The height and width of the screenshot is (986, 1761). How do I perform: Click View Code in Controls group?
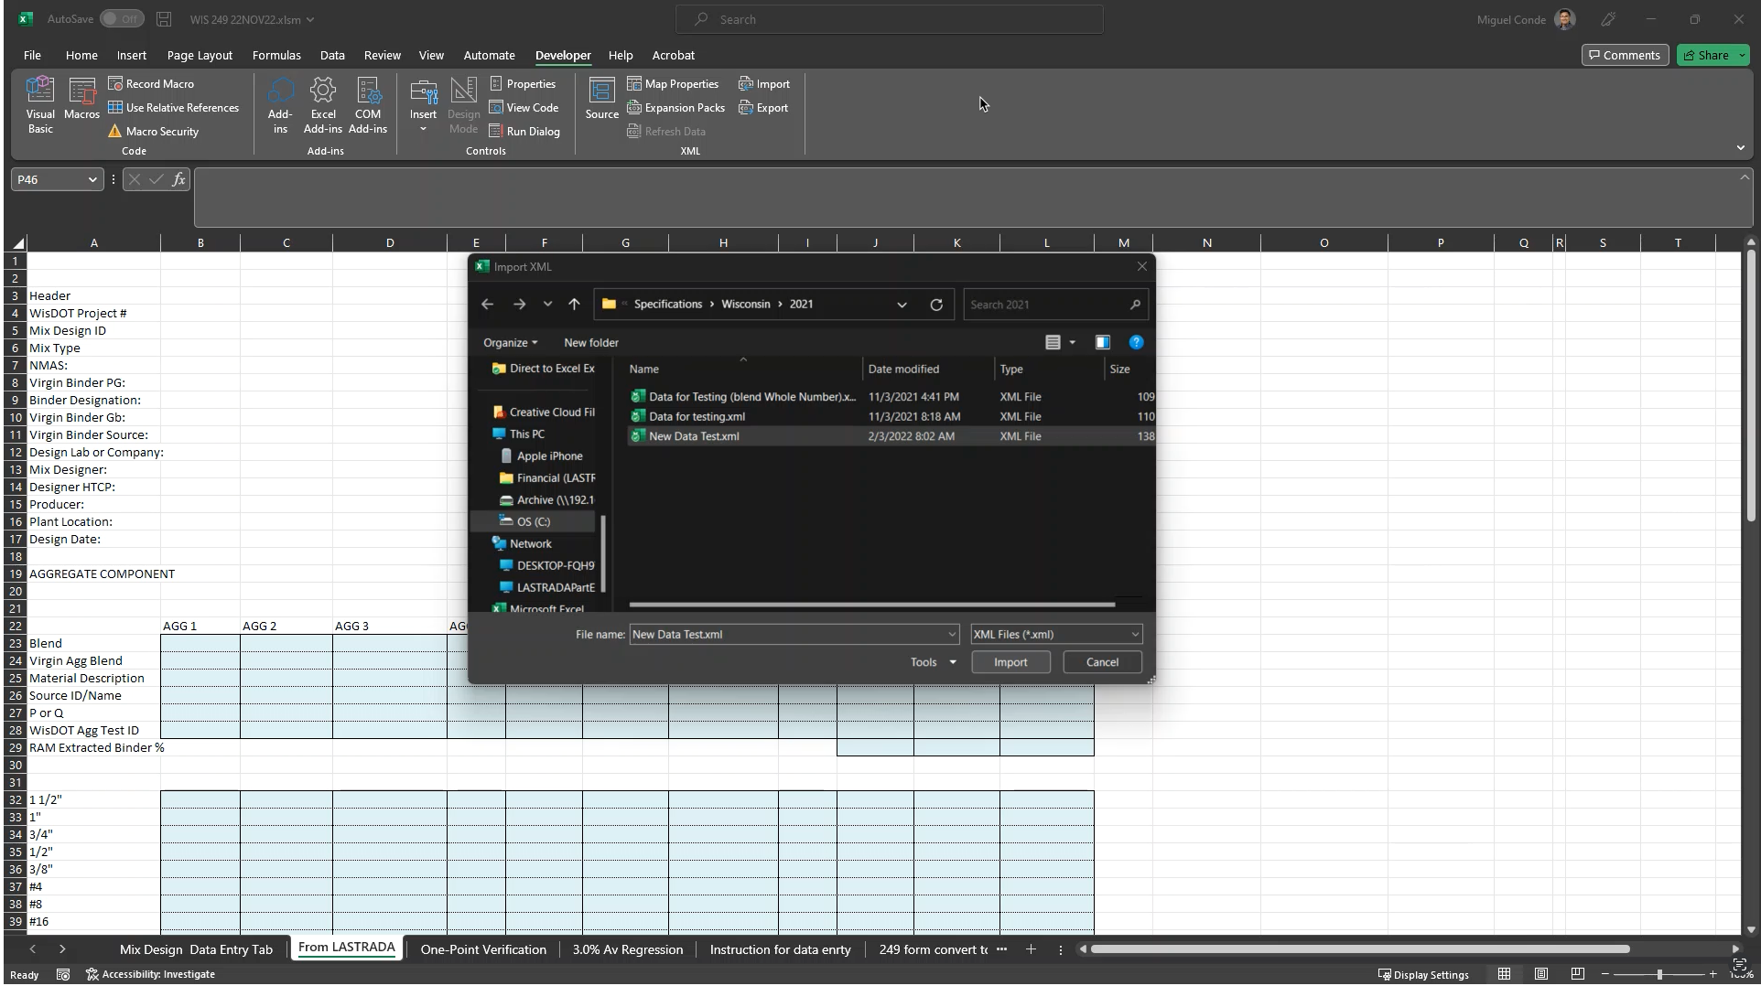point(524,108)
